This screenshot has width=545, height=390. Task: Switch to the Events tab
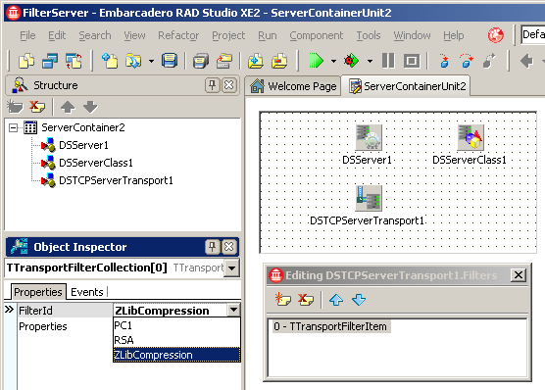pos(87,292)
